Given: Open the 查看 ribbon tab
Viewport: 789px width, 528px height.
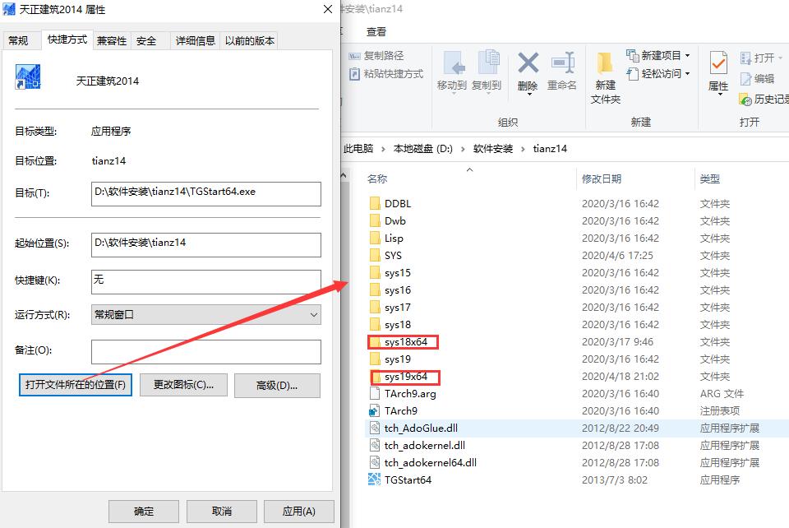Looking at the screenshot, I should pyautogui.click(x=376, y=31).
